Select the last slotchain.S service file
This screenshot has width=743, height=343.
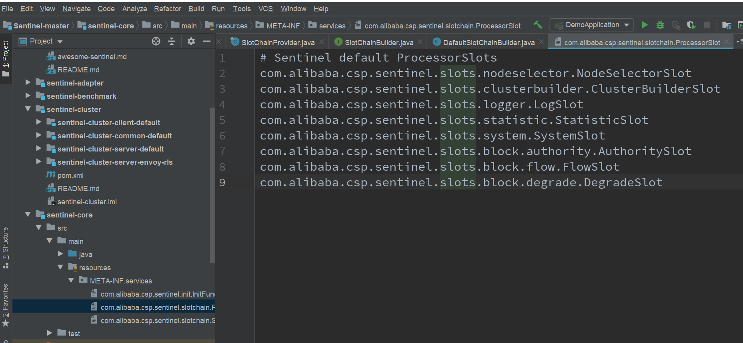coord(158,320)
